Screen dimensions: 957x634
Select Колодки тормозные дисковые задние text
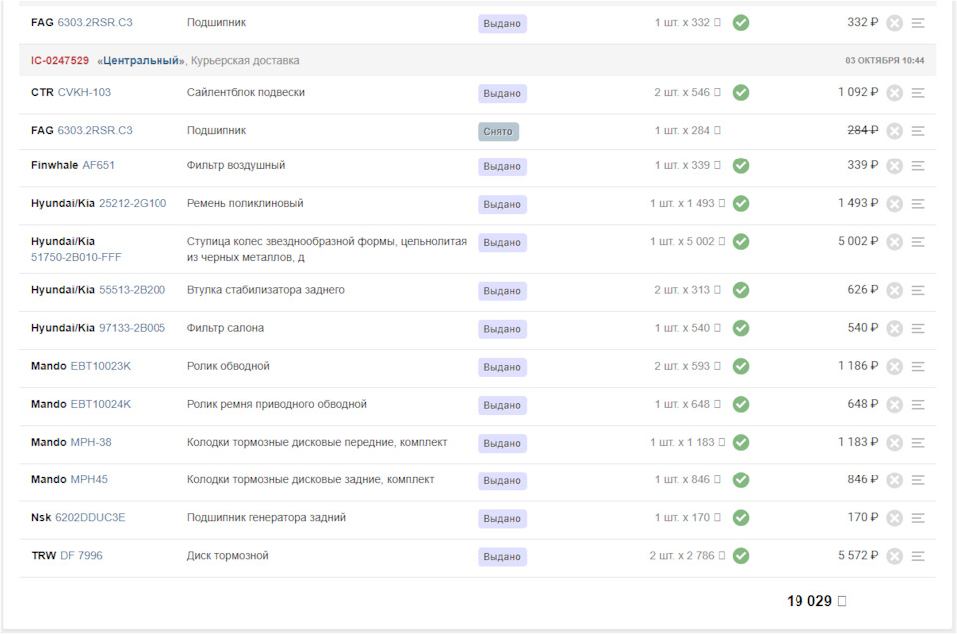tap(310, 479)
